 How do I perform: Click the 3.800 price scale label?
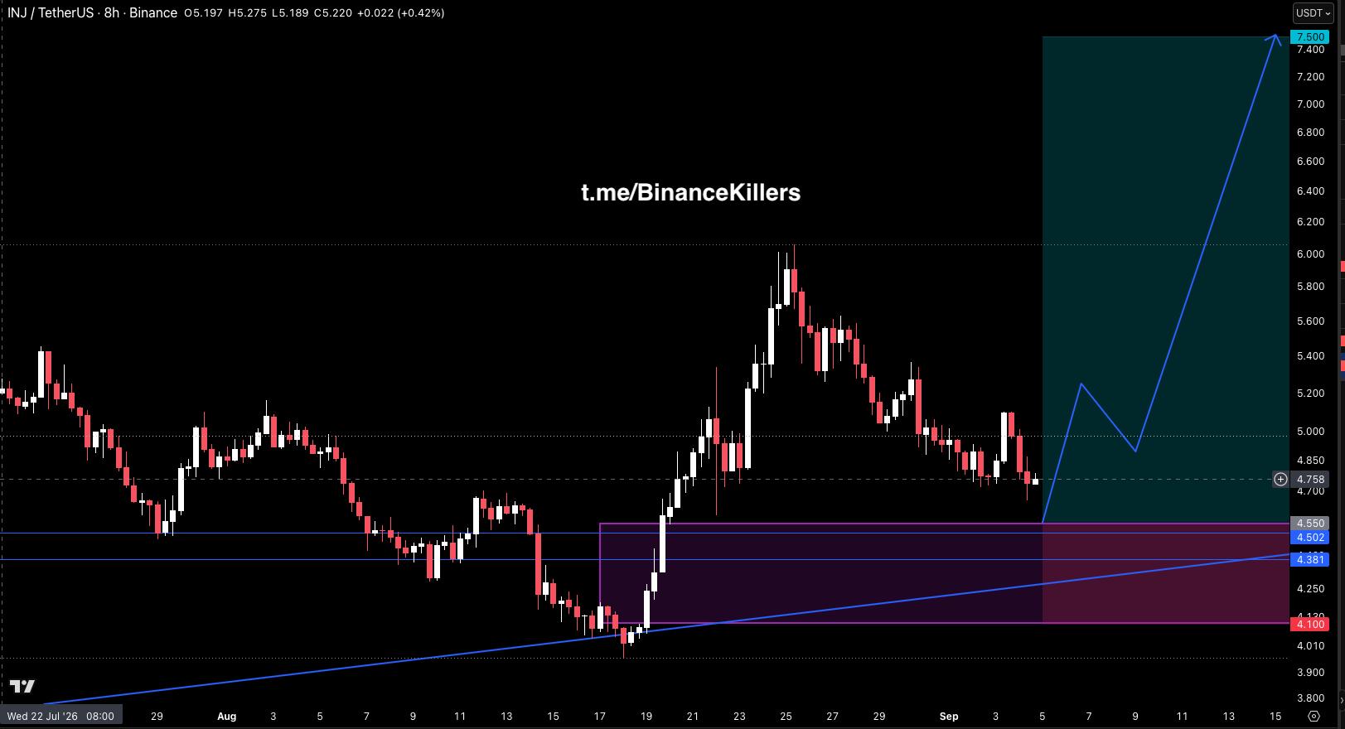(1311, 698)
